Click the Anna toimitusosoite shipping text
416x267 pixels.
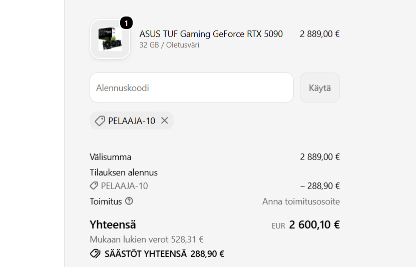click(x=301, y=201)
